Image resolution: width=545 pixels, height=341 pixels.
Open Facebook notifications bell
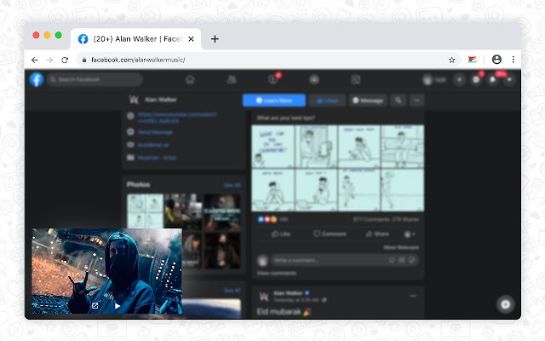point(492,79)
